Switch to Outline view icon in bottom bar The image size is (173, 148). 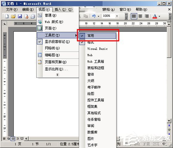tap(18, 138)
